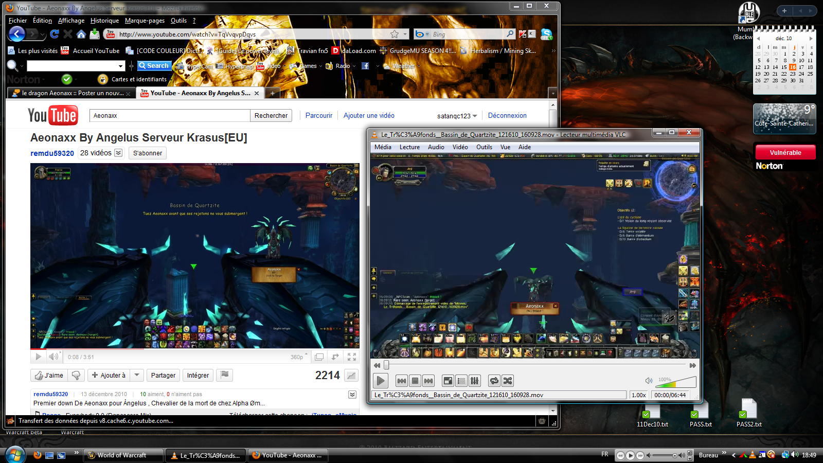The width and height of the screenshot is (823, 463).
Task: Go to previous media in VLC
Action: click(x=402, y=381)
